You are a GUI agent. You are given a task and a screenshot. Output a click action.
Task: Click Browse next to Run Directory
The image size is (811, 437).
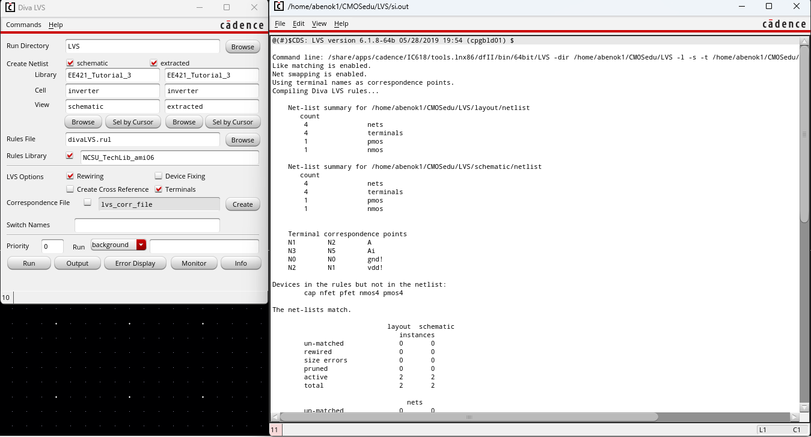(243, 47)
